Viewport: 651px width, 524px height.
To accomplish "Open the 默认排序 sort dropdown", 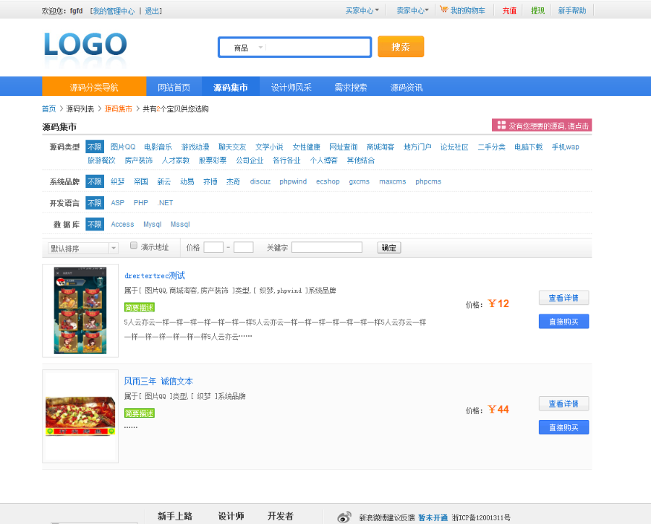I will click(x=83, y=248).
